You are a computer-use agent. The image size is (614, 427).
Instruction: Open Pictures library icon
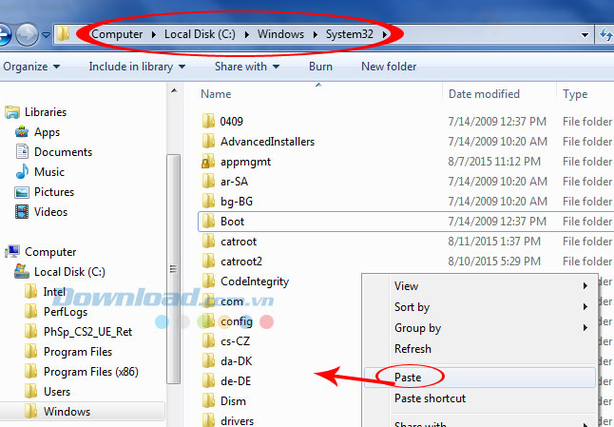click(22, 192)
